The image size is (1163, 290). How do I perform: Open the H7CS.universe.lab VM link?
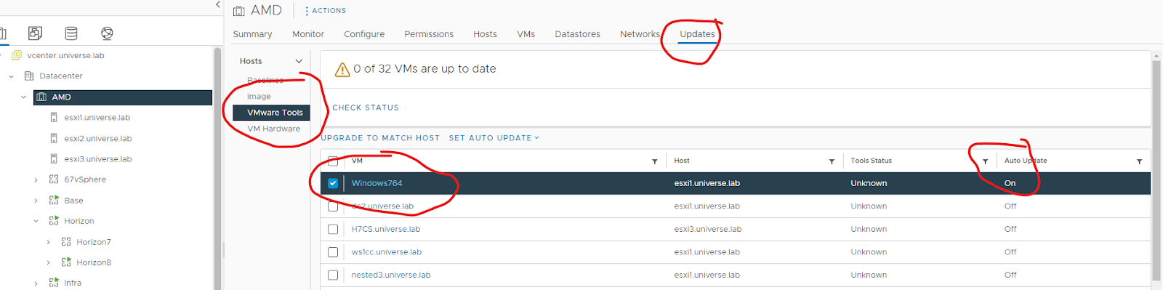[386, 229]
